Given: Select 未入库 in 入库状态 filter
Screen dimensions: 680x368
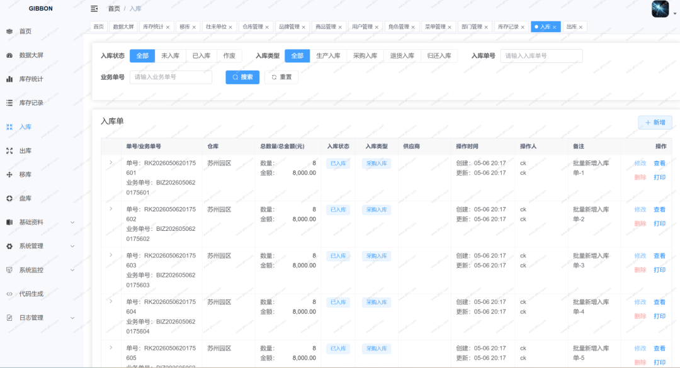Looking at the screenshot, I should point(170,56).
